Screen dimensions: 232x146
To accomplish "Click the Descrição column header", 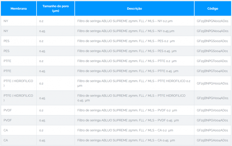I will click(x=135, y=9).
